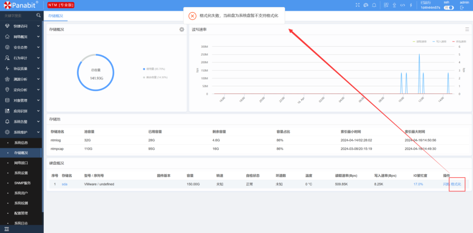Screen dimensions: 473x233
Task: Collapse the 系统维护 chevron
Action: point(38,132)
